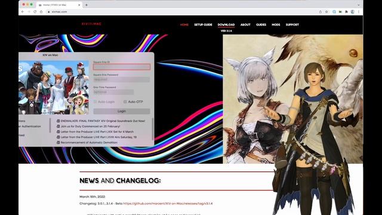Open the Chrome profile avatar
The width and height of the screenshot is (382, 215).
point(352,12)
